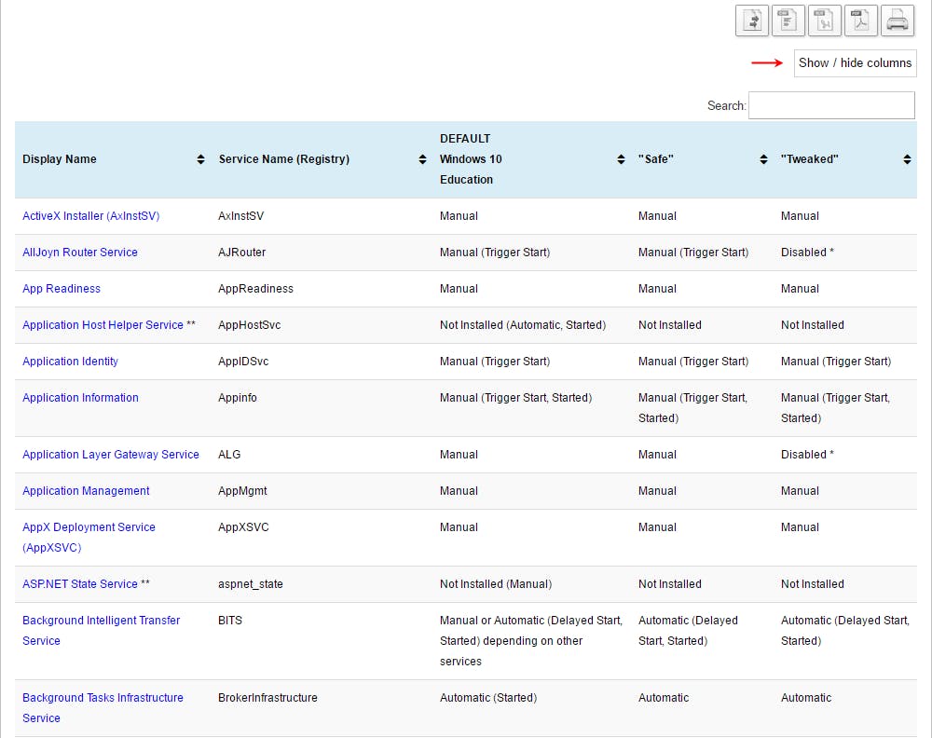
Task: Print the services table
Action: coord(898,20)
